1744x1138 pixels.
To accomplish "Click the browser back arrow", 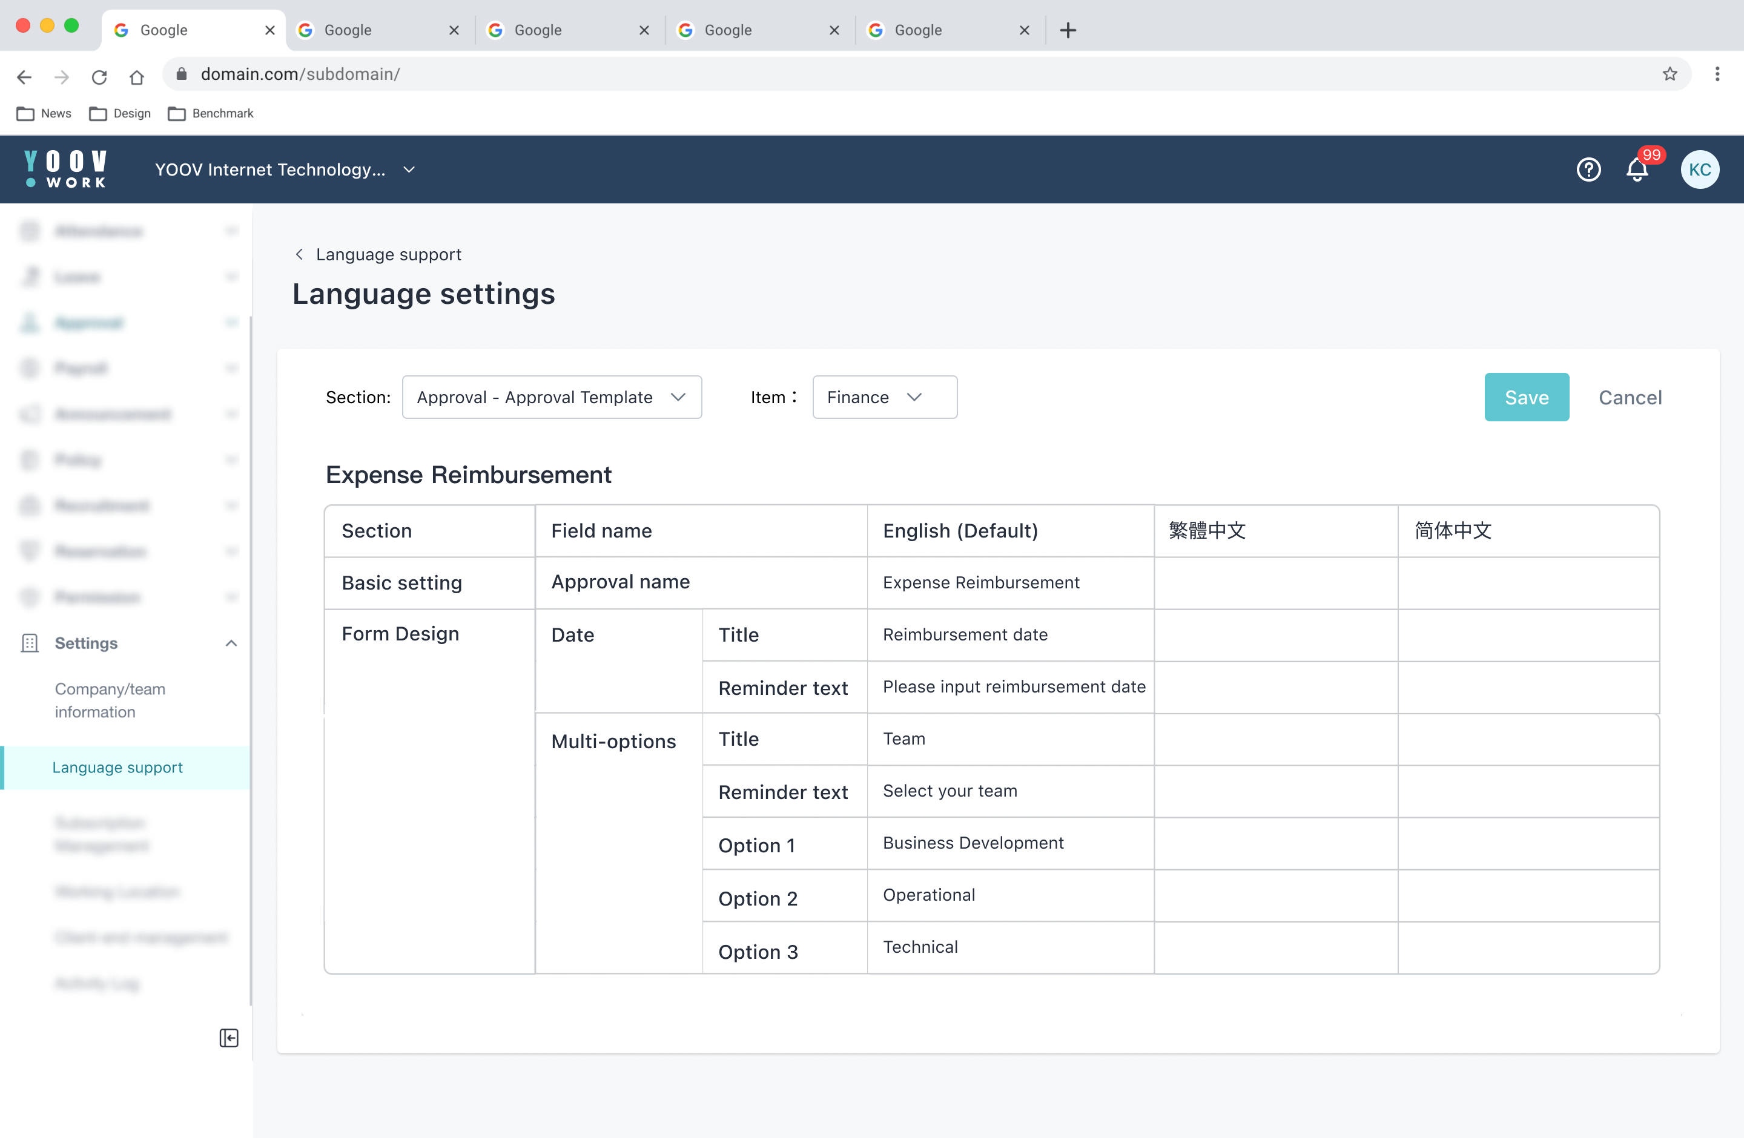I will (24, 76).
